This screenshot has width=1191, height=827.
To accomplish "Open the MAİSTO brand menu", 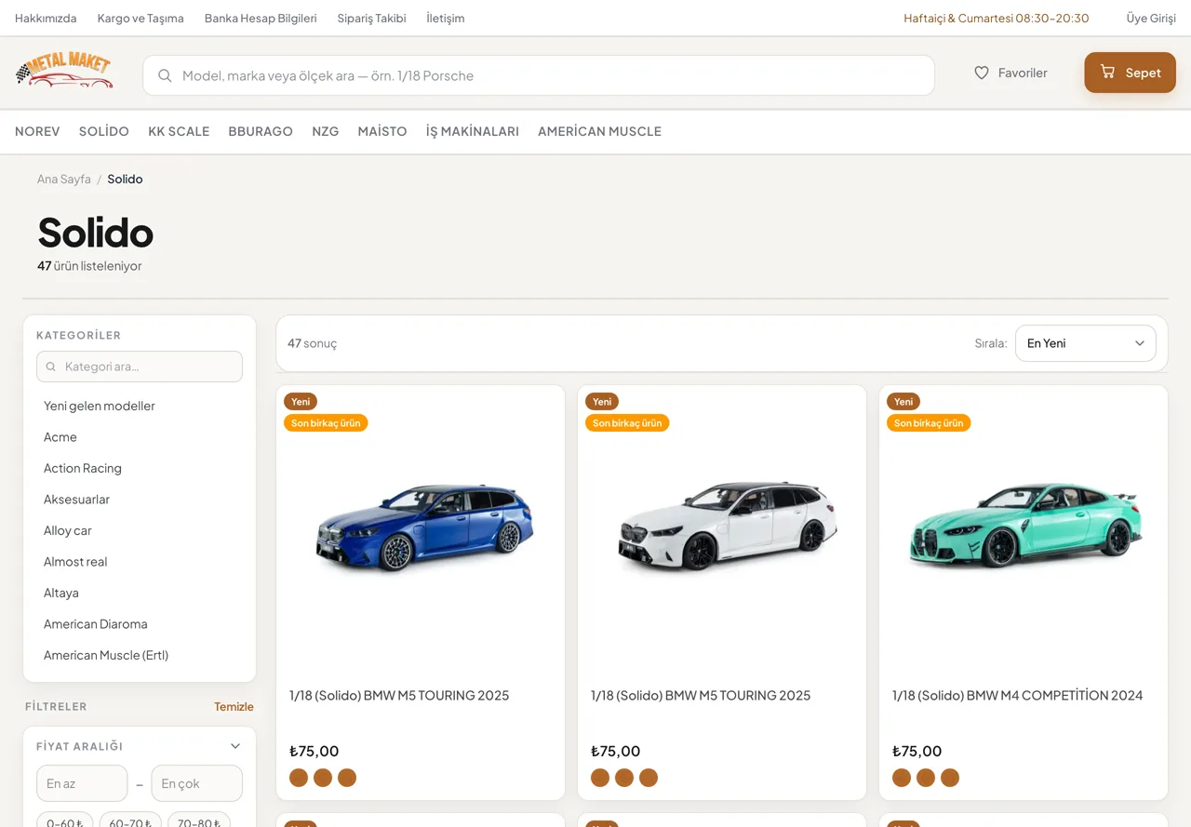I will click(382, 131).
